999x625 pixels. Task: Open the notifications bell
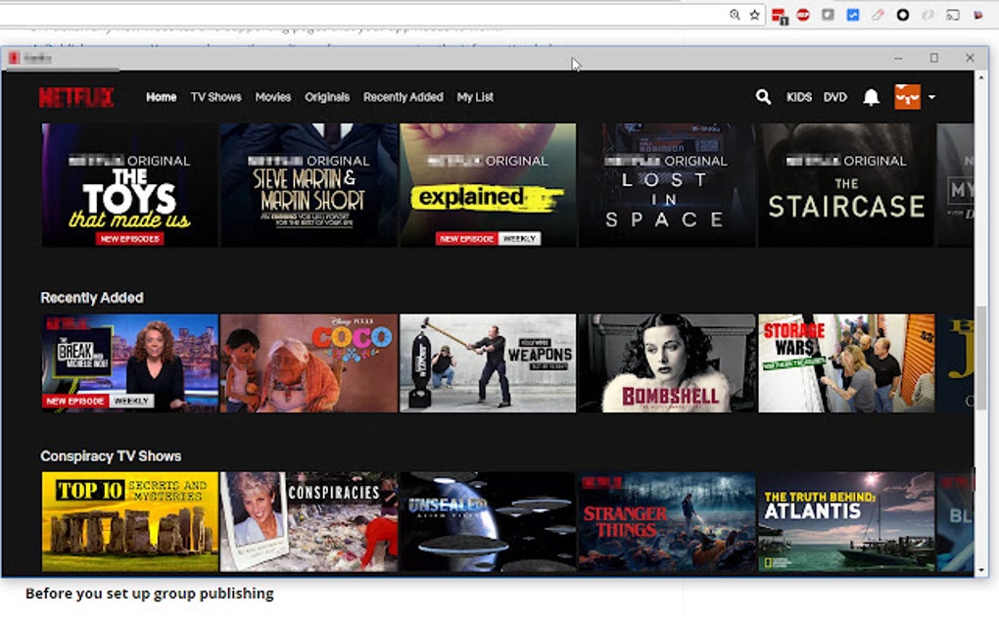pyautogui.click(x=870, y=97)
